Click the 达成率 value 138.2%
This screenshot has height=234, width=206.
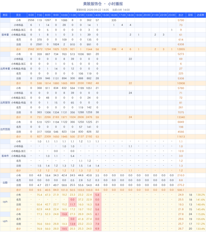(x=201, y=195)
